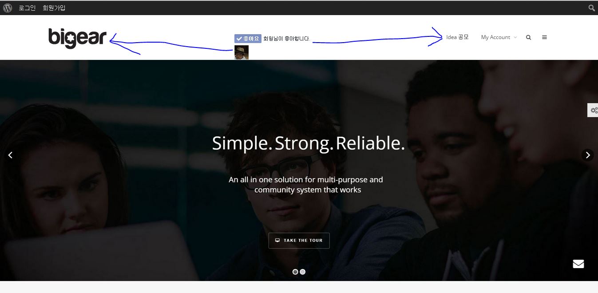The width and height of the screenshot is (598, 293).
Task: Open the hamburger menu icon
Action: click(544, 37)
